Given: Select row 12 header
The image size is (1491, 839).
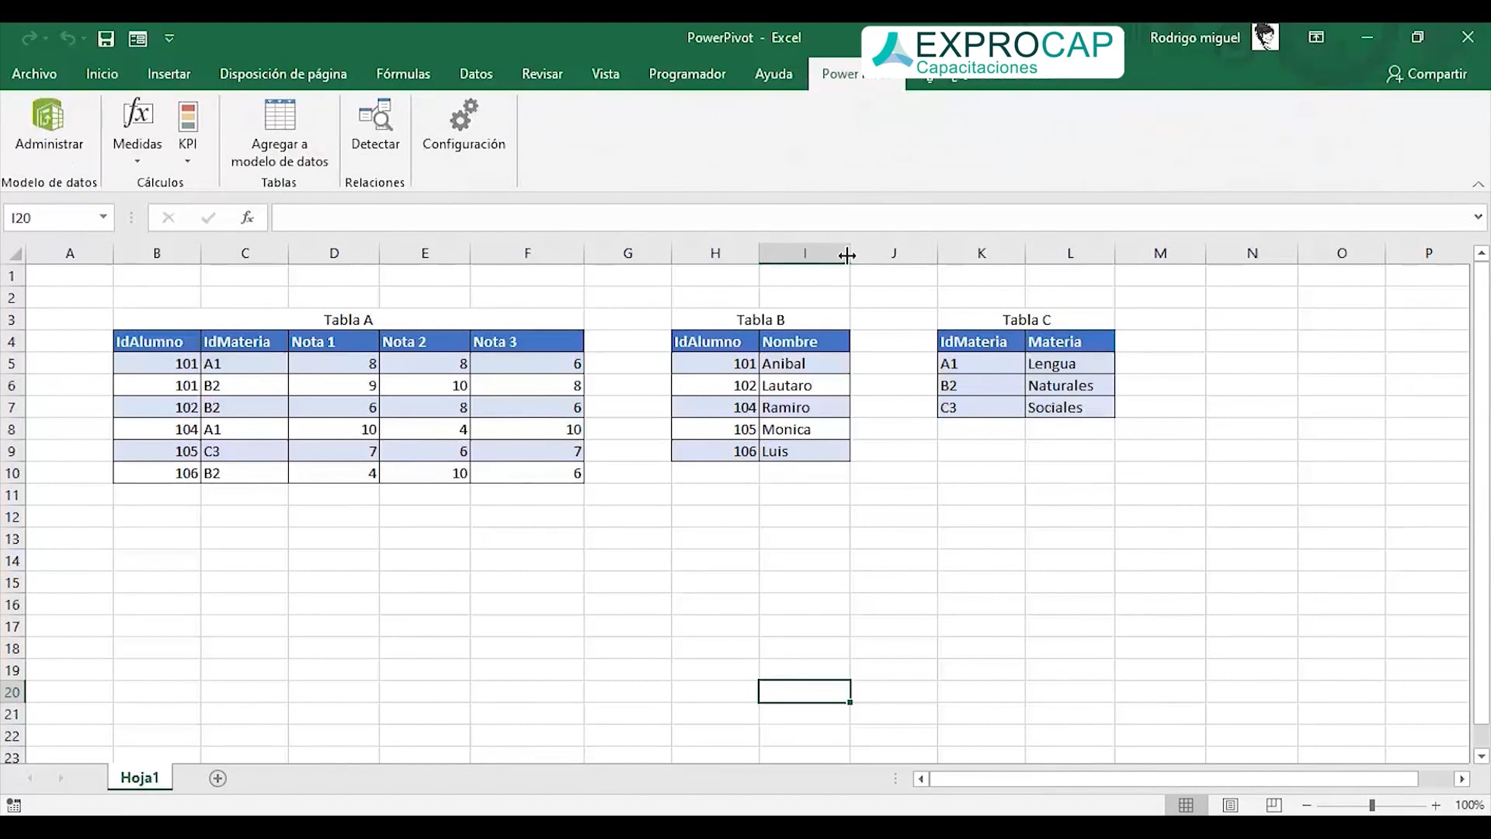Looking at the screenshot, I should (x=12, y=517).
